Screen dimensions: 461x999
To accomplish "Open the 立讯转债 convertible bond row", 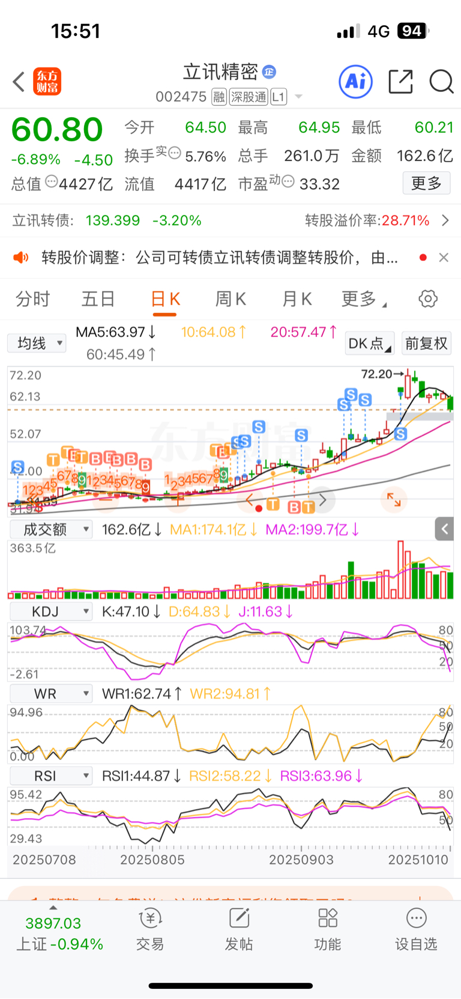I will pos(230,220).
